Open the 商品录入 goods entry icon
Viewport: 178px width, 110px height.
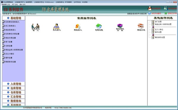[x=78, y=27]
